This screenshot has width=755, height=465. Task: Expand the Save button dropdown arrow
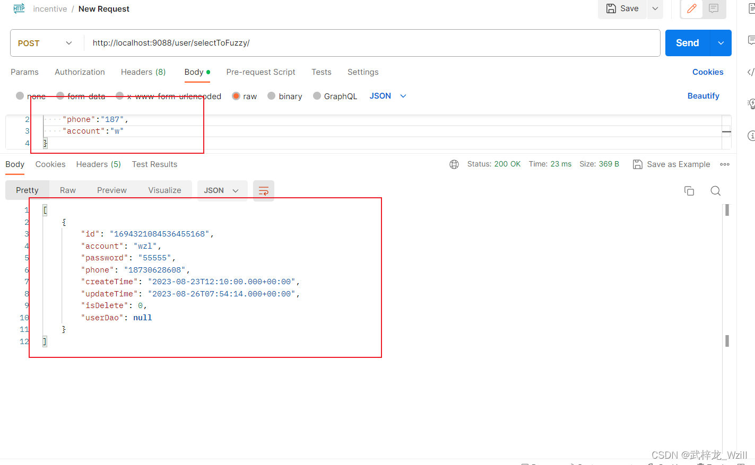pyautogui.click(x=655, y=8)
